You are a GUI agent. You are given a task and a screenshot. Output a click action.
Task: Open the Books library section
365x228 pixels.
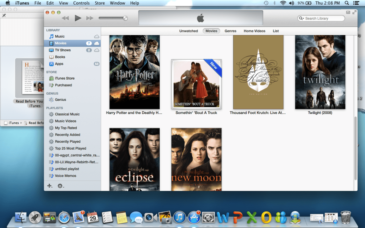coord(60,57)
